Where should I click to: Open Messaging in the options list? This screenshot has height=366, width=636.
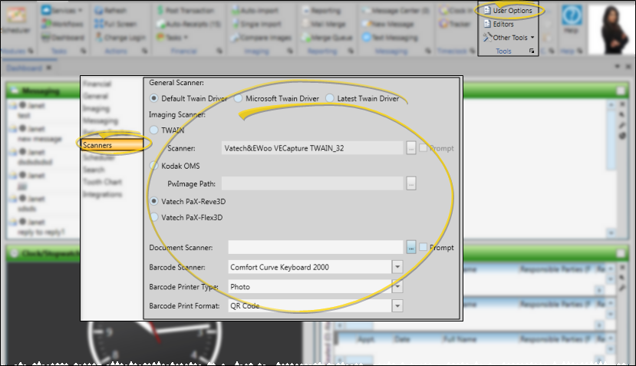[x=101, y=121]
